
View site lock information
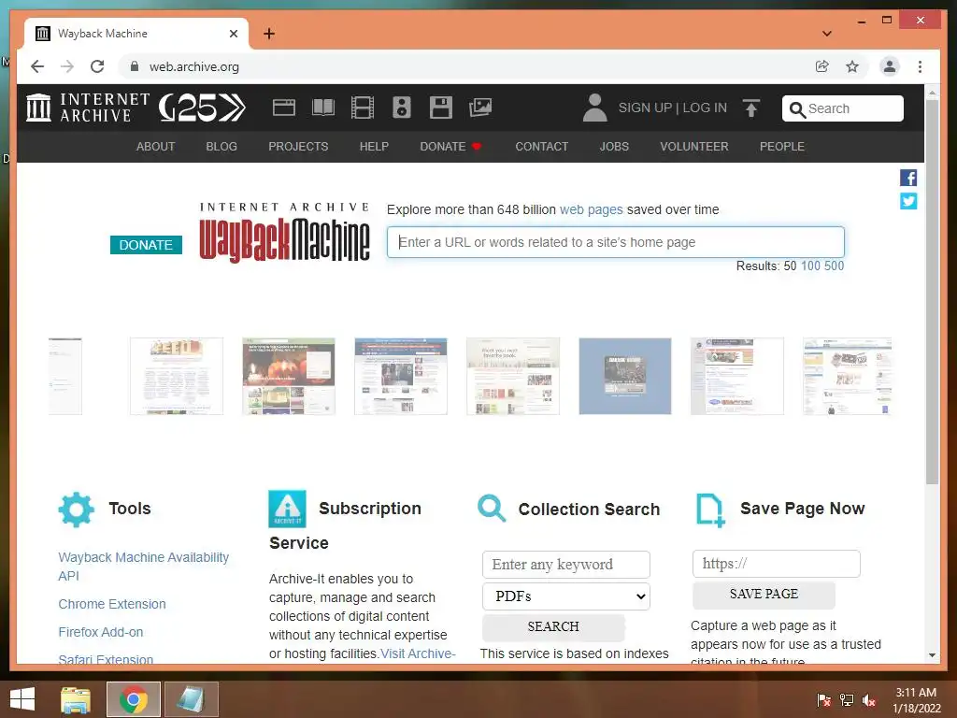pyautogui.click(x=135, y=66)
